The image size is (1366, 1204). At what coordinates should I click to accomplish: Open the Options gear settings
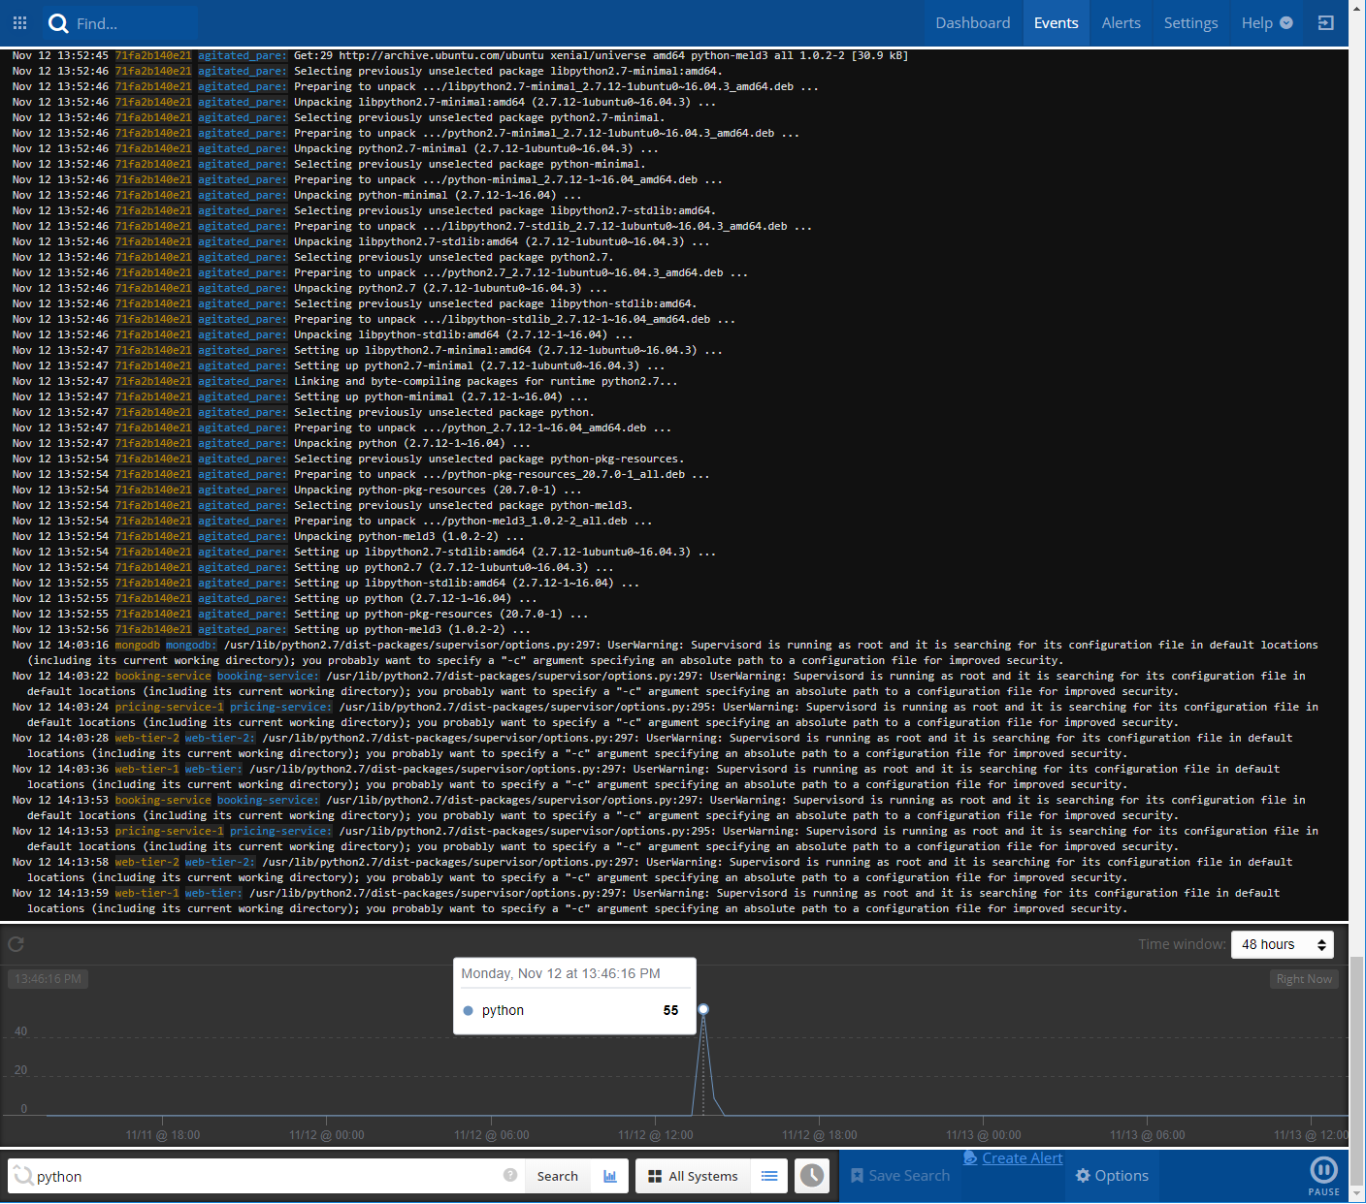point(1112,1175)
